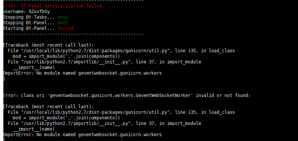
Task: Click the second Traceback header line
Action: [48, 107]
